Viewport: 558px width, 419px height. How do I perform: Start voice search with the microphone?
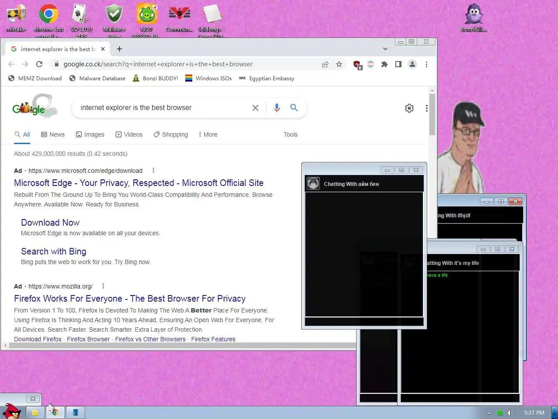click(x=277, y=108)
